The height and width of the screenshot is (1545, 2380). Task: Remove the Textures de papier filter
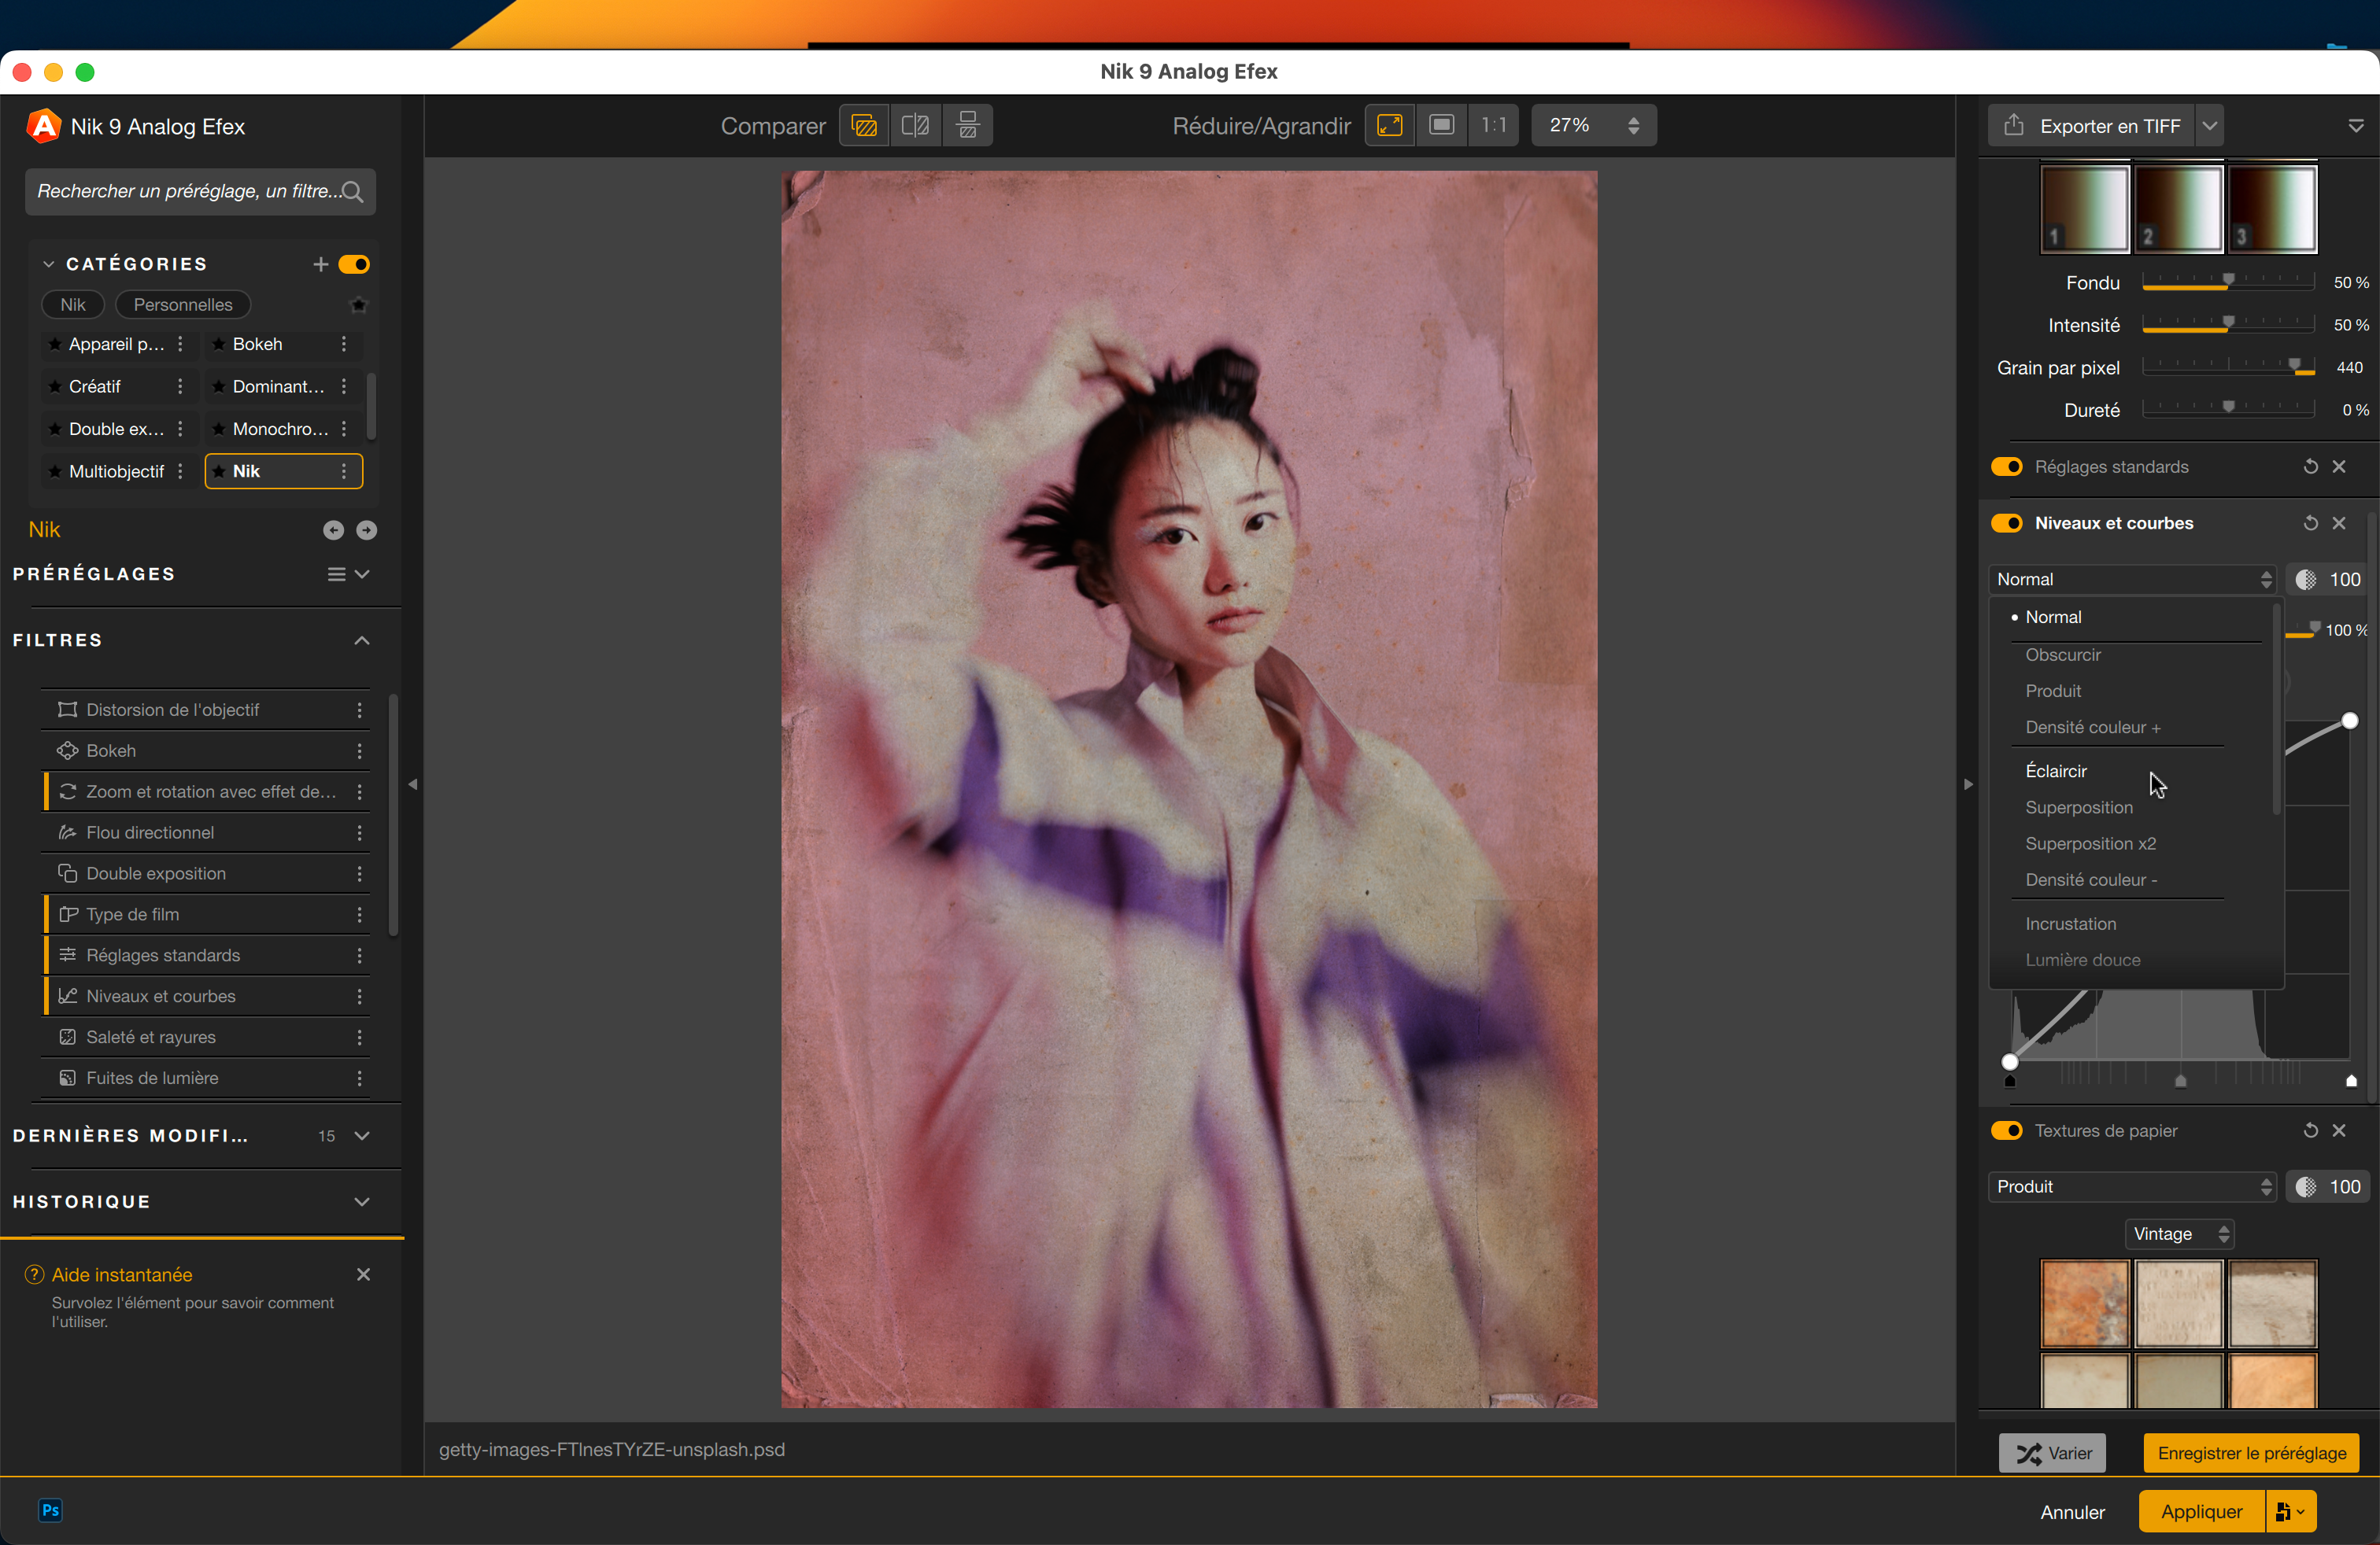[2339, 1130]
